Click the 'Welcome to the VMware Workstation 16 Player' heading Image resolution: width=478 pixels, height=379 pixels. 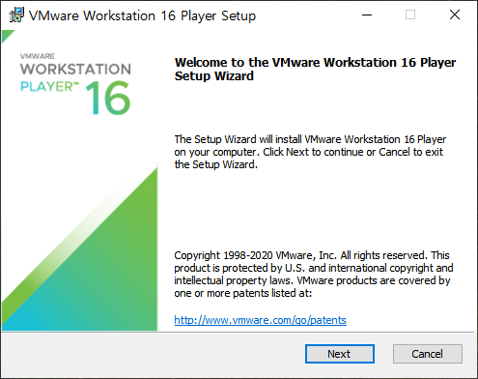pyautogui.click(x=315, y=69)
